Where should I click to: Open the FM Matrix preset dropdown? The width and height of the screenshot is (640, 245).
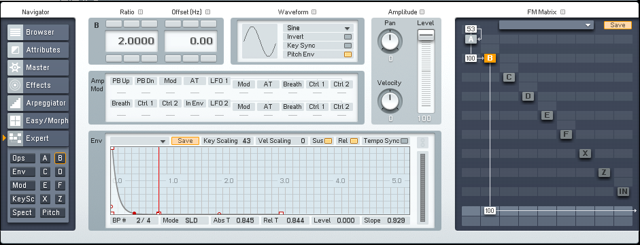(546, 25)
